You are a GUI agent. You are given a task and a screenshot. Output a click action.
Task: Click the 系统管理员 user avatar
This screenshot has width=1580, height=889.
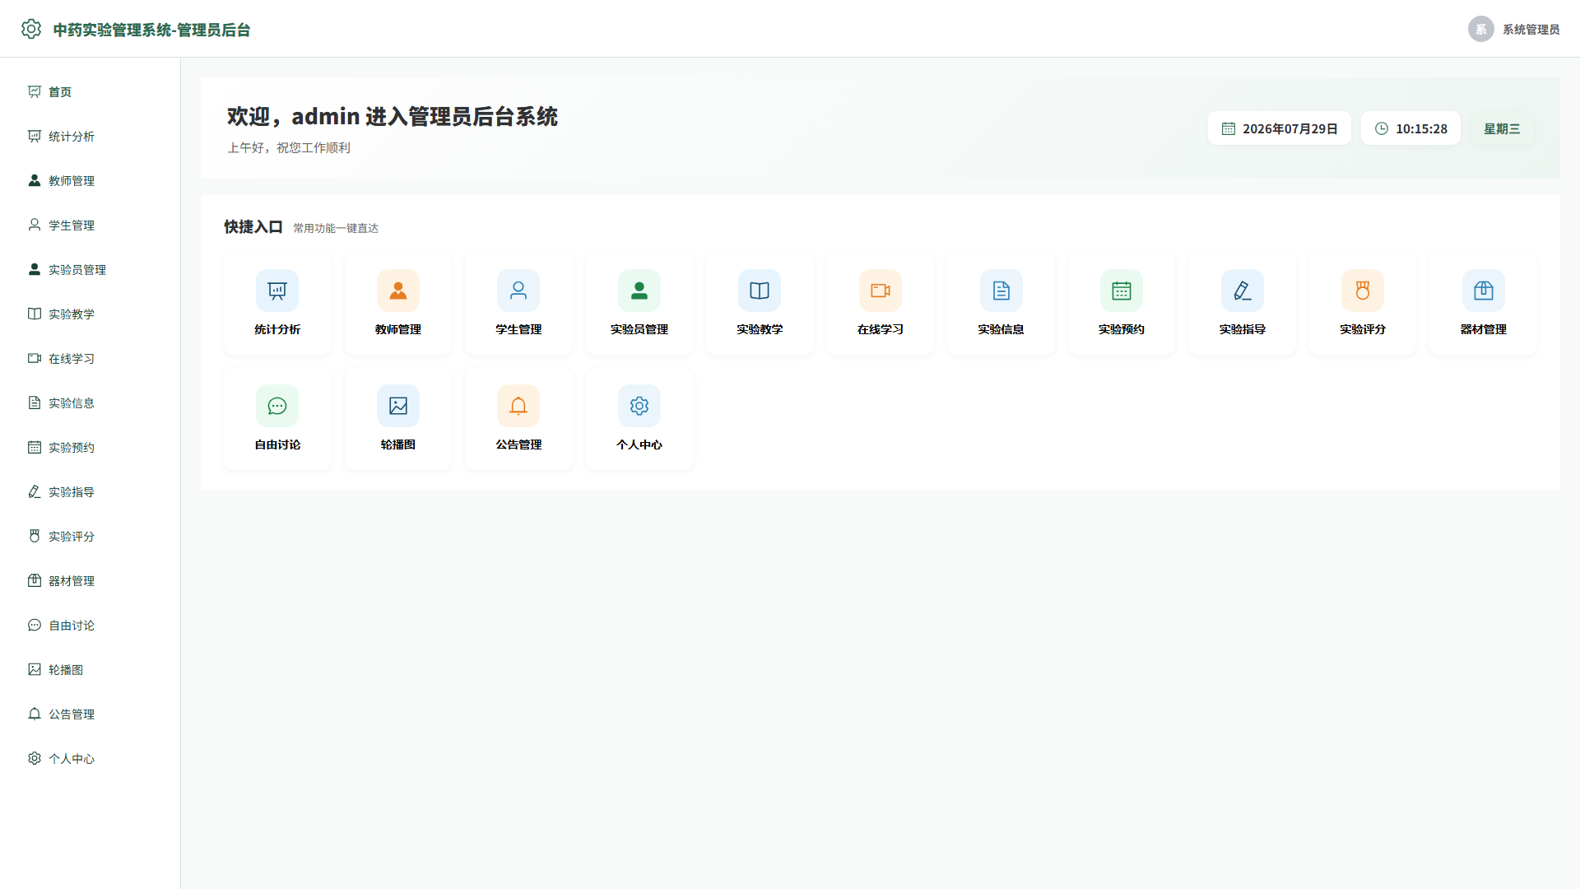tap(1481, 29)
